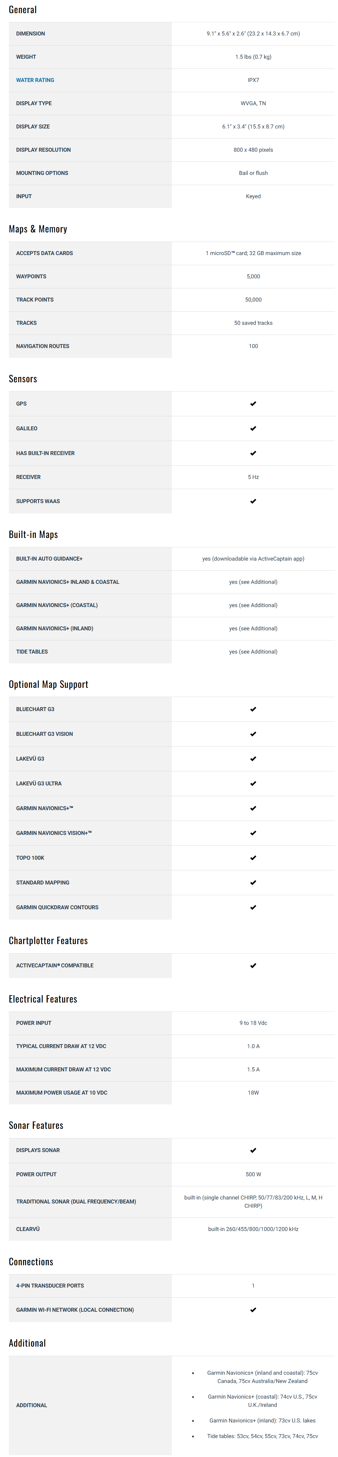Click the Displays Sonar checkmark
The image size is (338, 1457).
[x=253, y=1151]
